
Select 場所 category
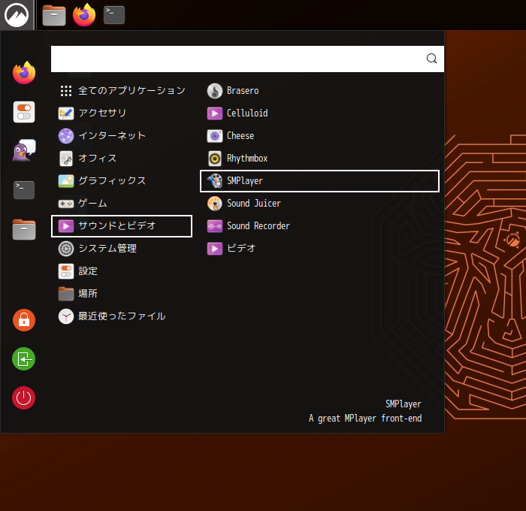pos(122,294)
